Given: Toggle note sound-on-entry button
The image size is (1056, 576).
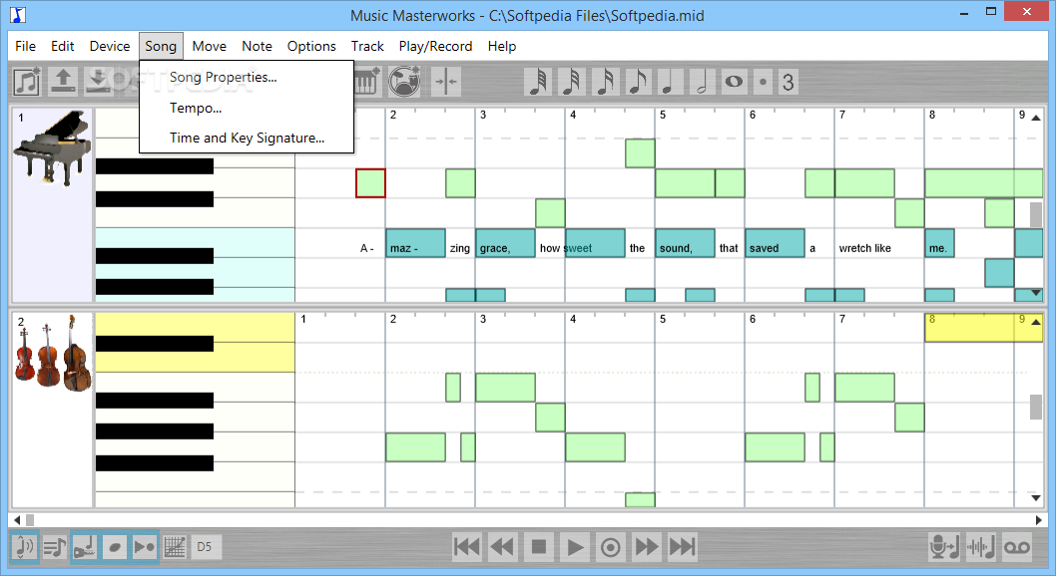Looking at the screenshot, I should click(24, 547).
